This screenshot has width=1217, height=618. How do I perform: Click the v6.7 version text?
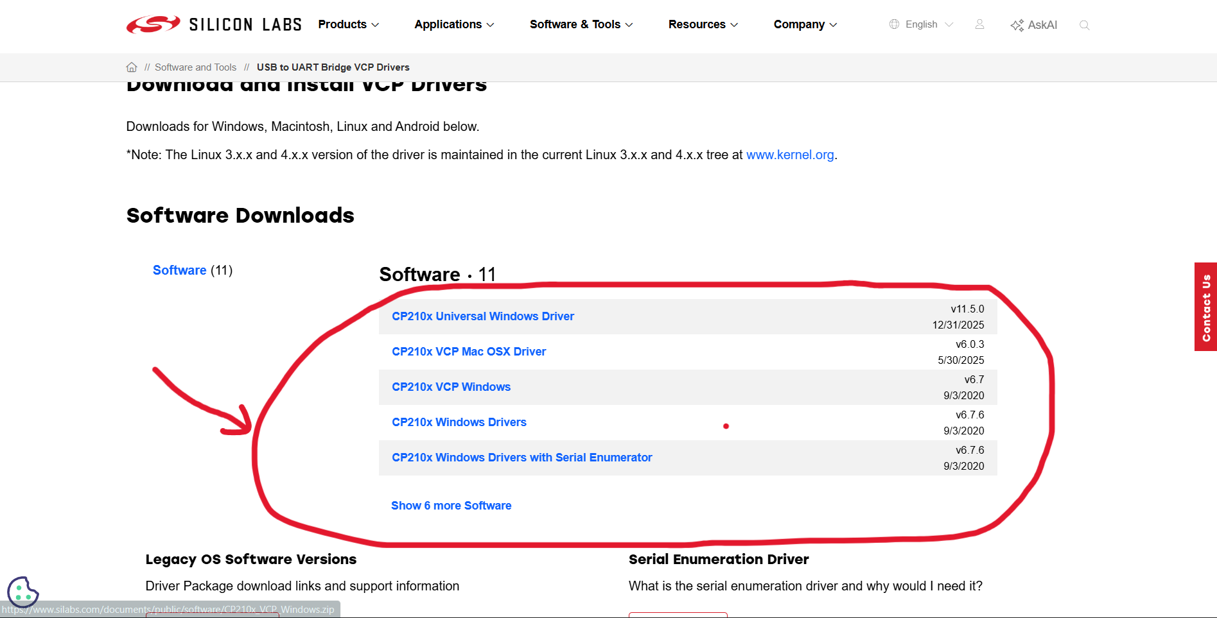coord(974,380)
